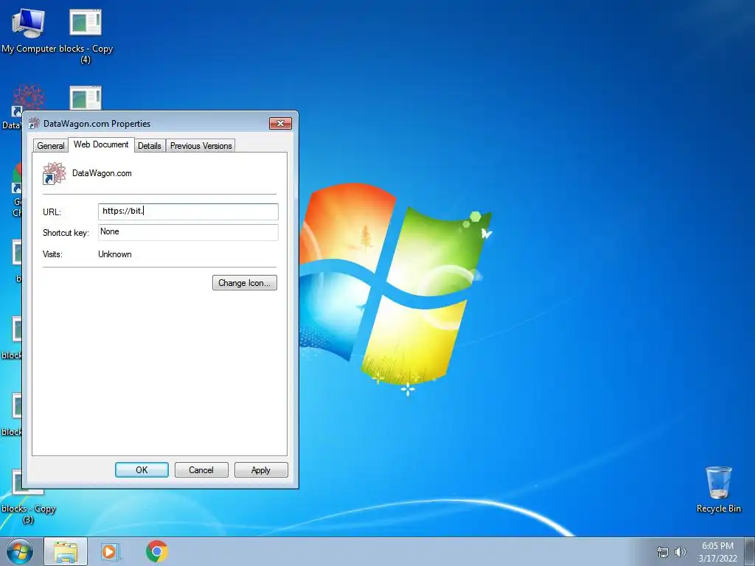Click the Windows Start orb
The width and height of the screenshot is (755, 566).
click(20, 551)
